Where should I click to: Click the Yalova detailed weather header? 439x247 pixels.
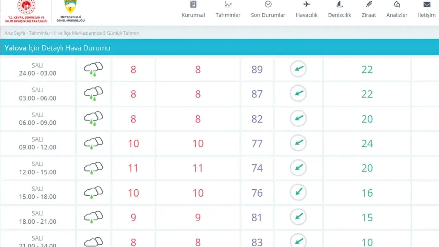(57, 48)
